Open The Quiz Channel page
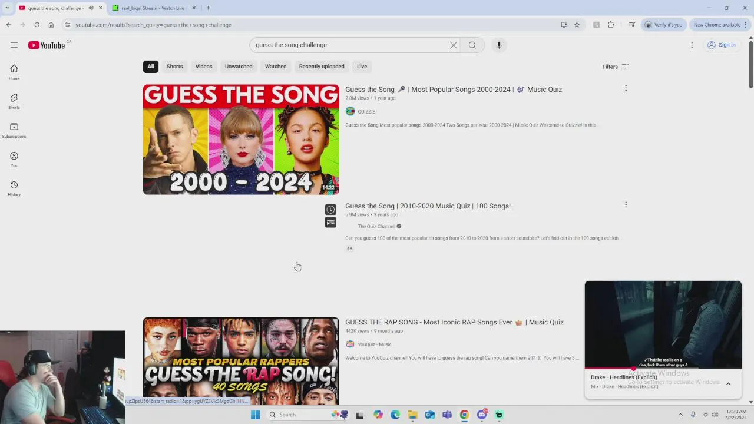754x424 pixels. [376, 226]
